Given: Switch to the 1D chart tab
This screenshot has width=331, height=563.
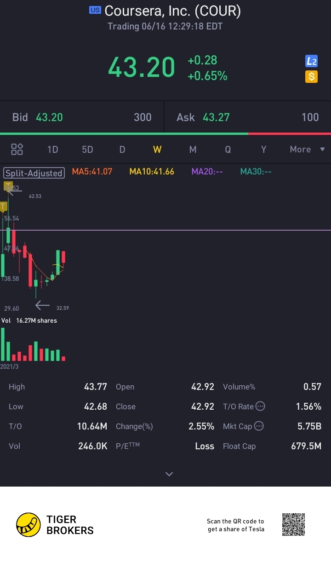Looking at the screenshot, I should tap(53, 149).
